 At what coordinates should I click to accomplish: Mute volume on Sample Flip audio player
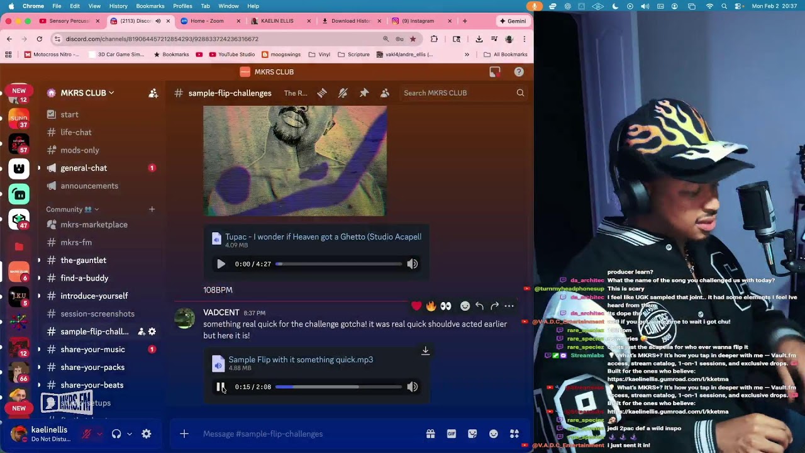point(413,387)
